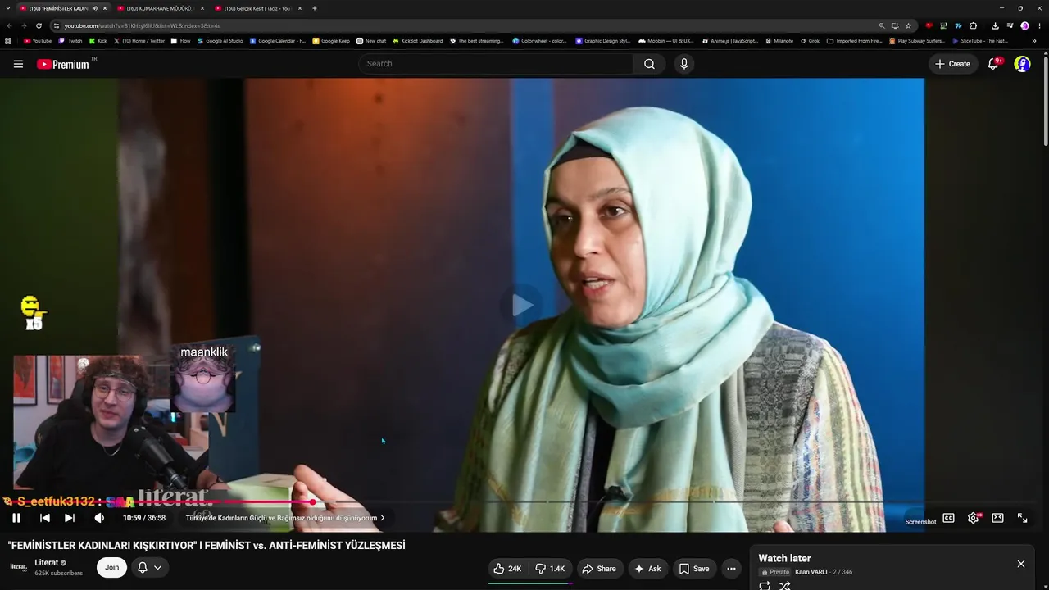Image resolution: width=1049 pixels, height=590 pixels.
Task: Reload the current page
Action: (x=39, y=25)
